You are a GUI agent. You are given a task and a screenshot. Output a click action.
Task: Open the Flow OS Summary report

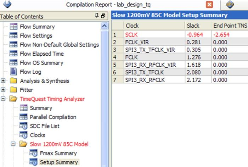click(x=41, y=63)
